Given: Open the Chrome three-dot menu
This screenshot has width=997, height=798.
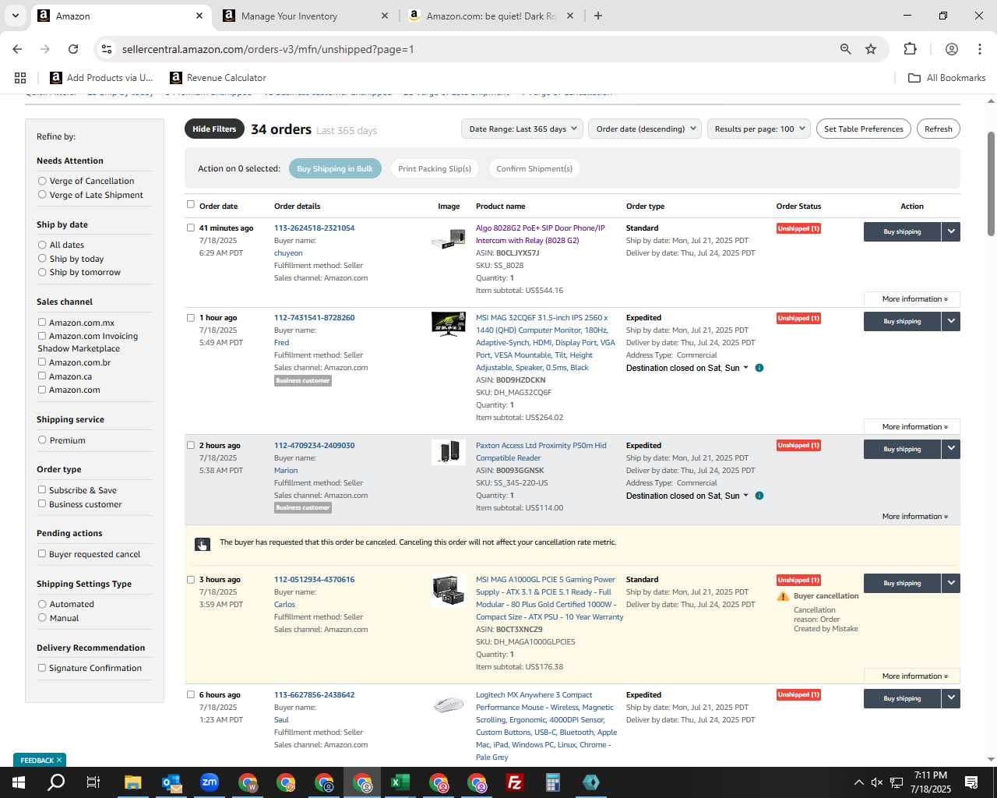Looking at the screenshot, I should click(980, 49).
